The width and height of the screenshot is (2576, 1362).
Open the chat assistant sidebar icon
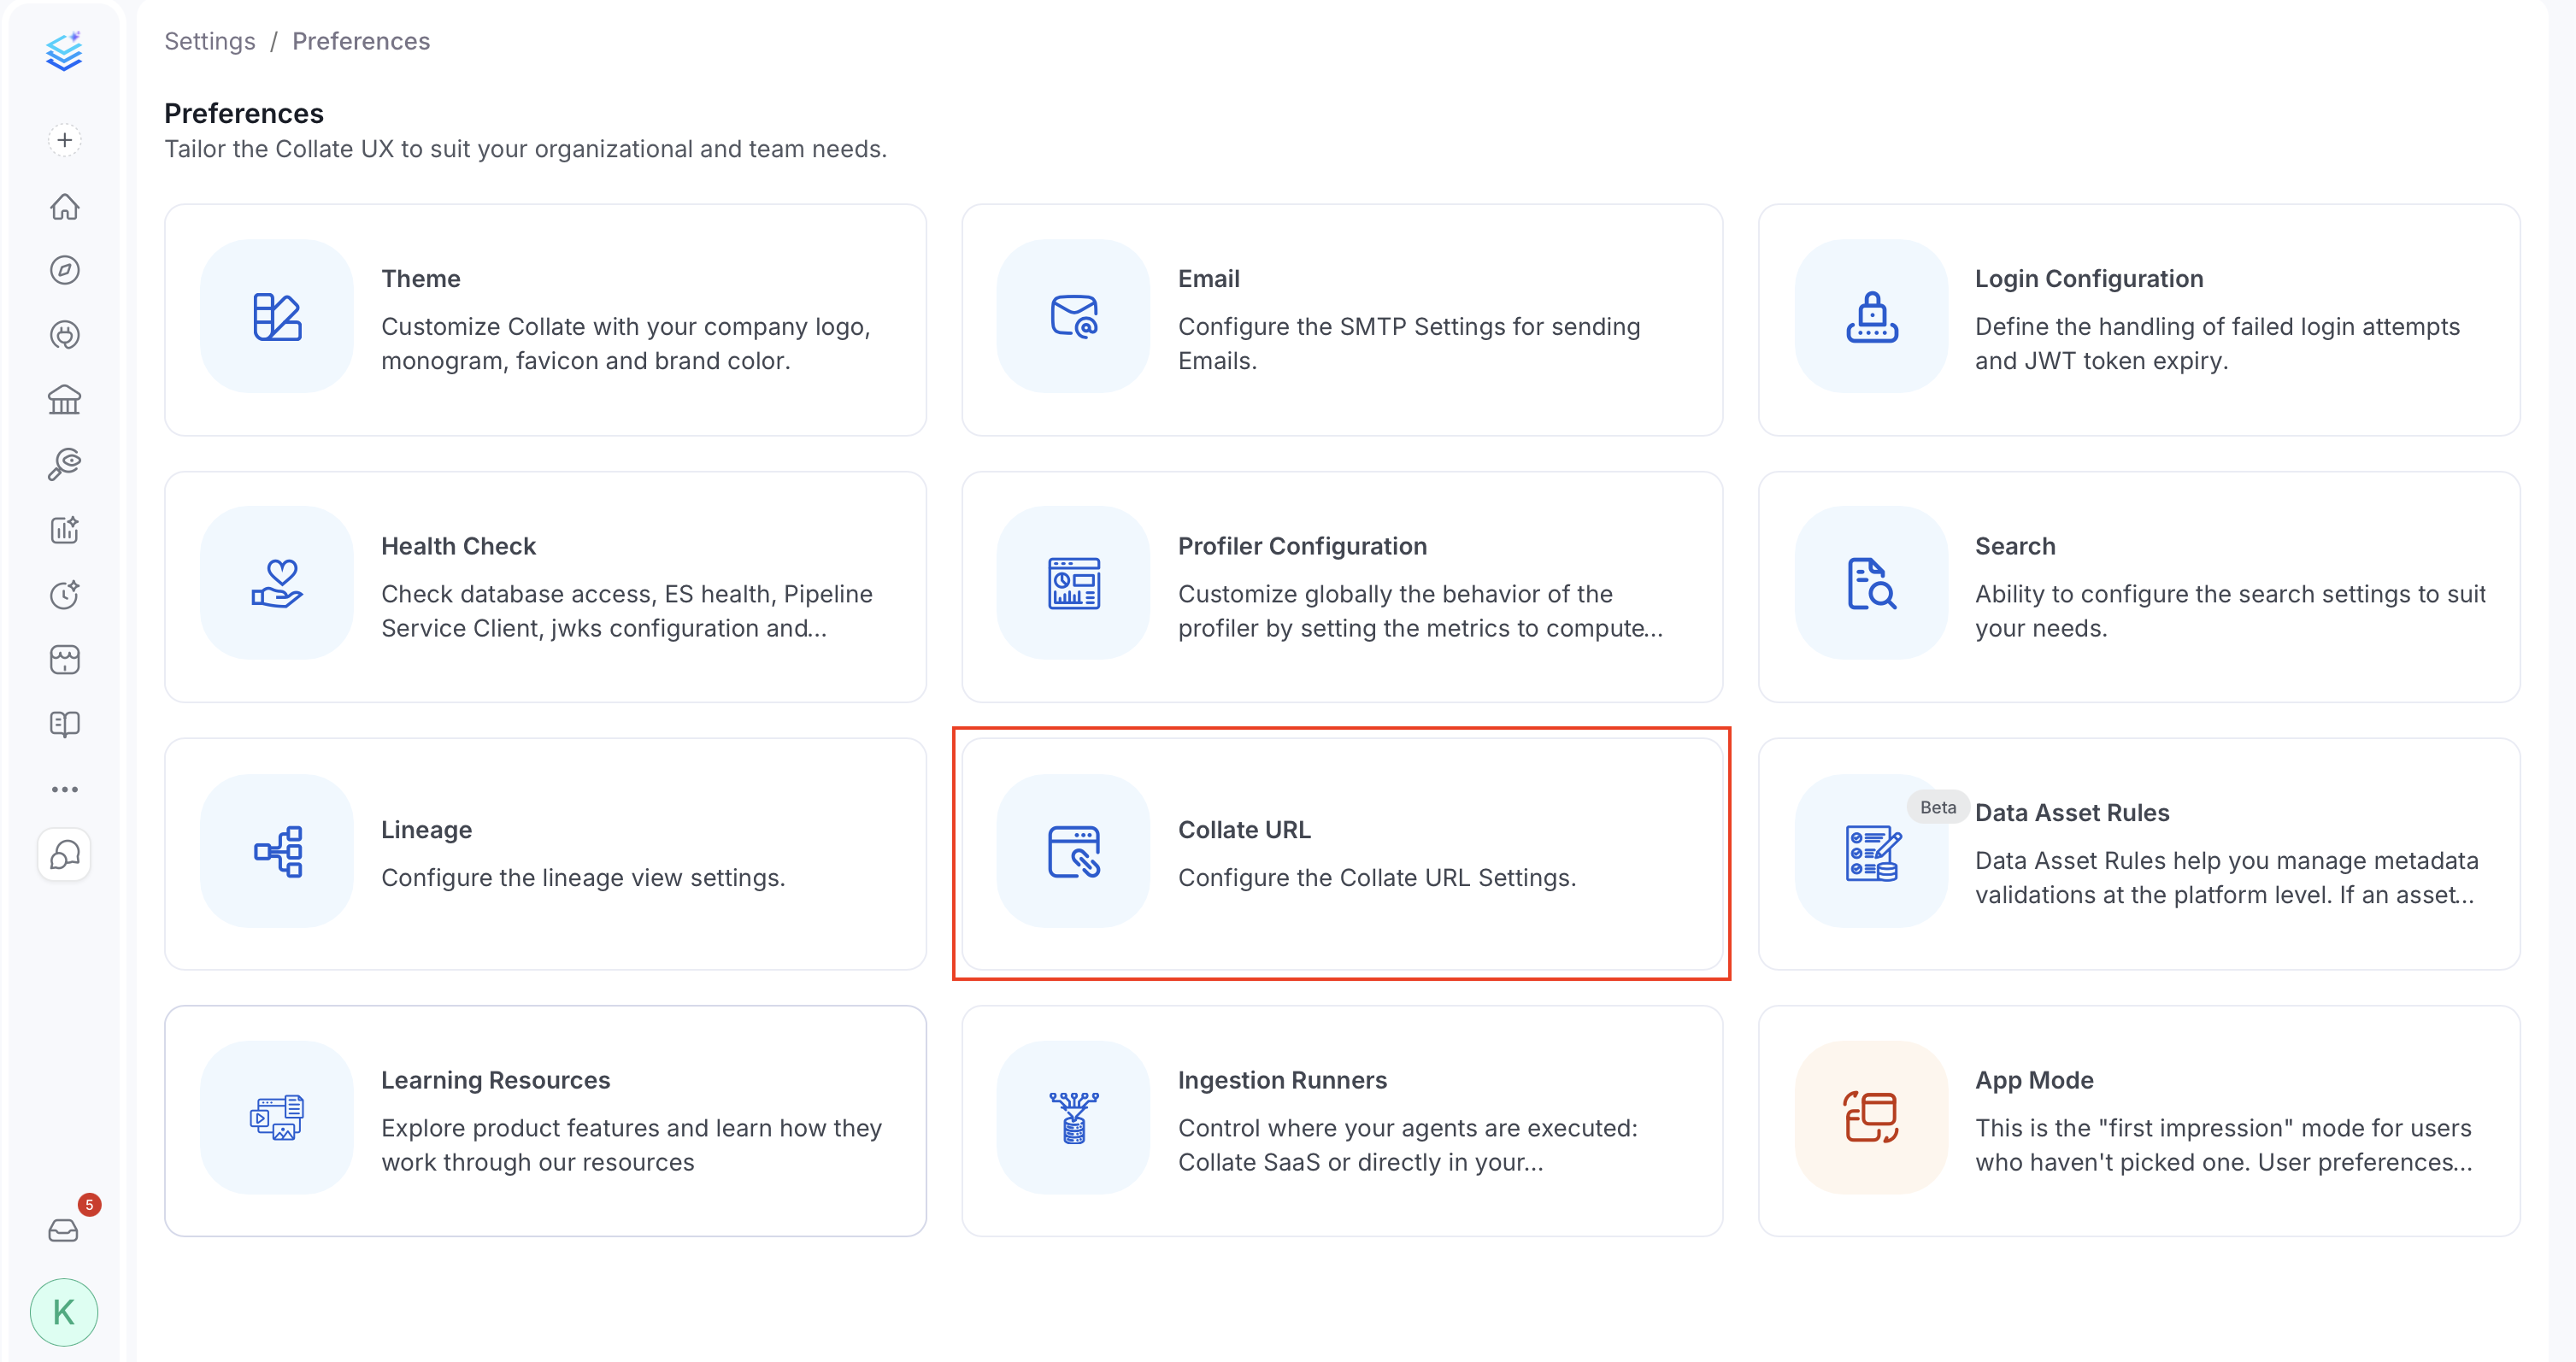(65, 855)
